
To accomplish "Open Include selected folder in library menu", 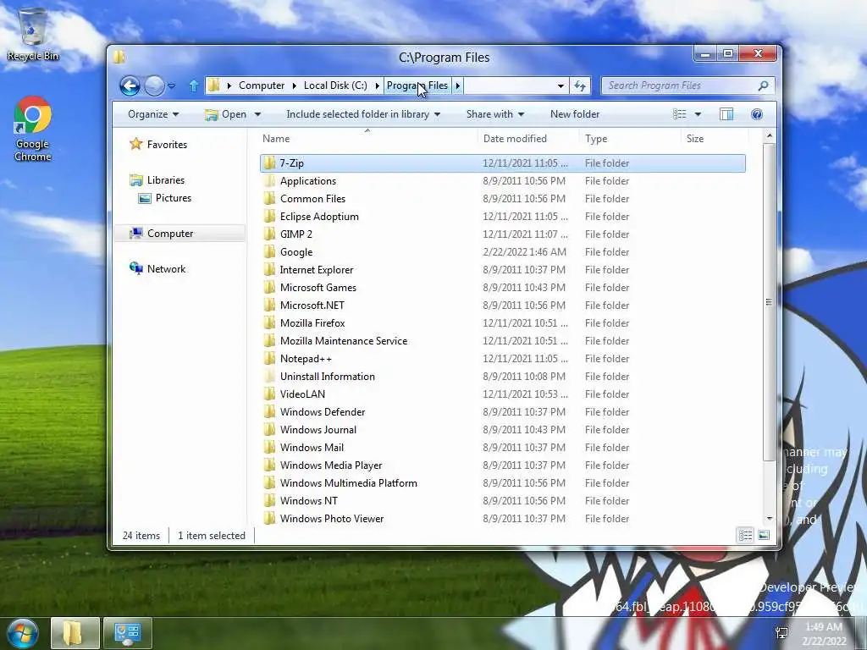I will point(363,114).
